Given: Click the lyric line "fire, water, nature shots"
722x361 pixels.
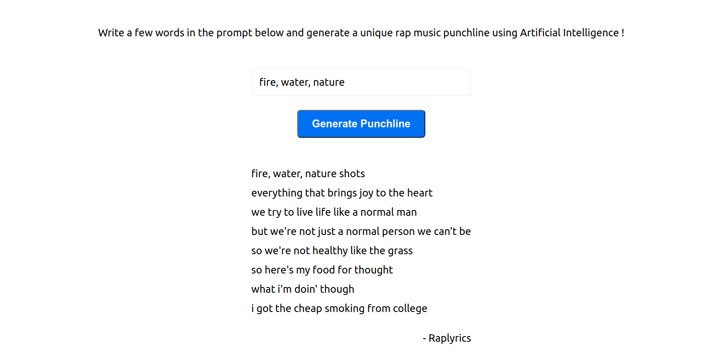Looking at the screenshot, I should pyautogui.click(x=308, y=174).
